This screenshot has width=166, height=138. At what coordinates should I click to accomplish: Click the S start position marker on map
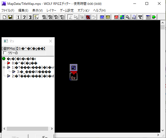[x=74, y=68]
